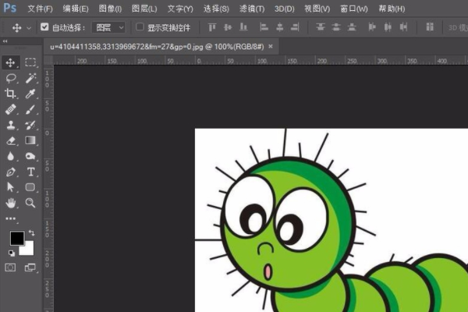Select the Dodge tool
Viewport: 468px width, 312px height.
tap(30, 156)
